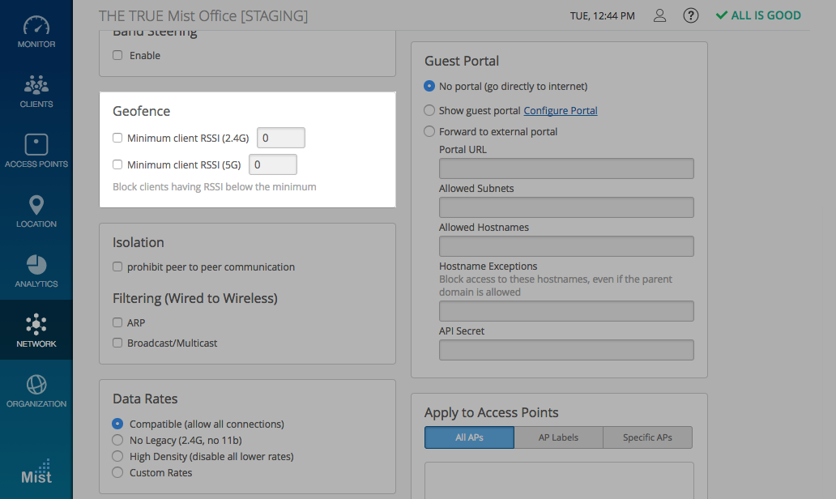The height and width of the screenshot is (499, 836).
Task: Switch to Specific APs tab
Action: tap(647, 437)
